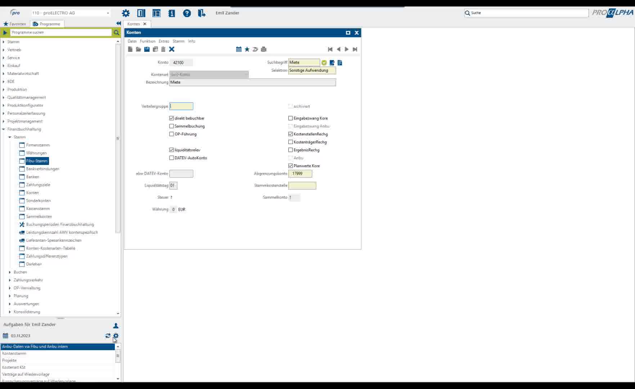Screen dimensions: 635x389
Task: Go to previous record arrow
Action: tap(338, 49)
